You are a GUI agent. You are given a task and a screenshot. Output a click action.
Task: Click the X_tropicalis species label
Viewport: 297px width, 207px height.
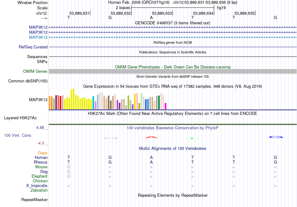pos(37,186)
